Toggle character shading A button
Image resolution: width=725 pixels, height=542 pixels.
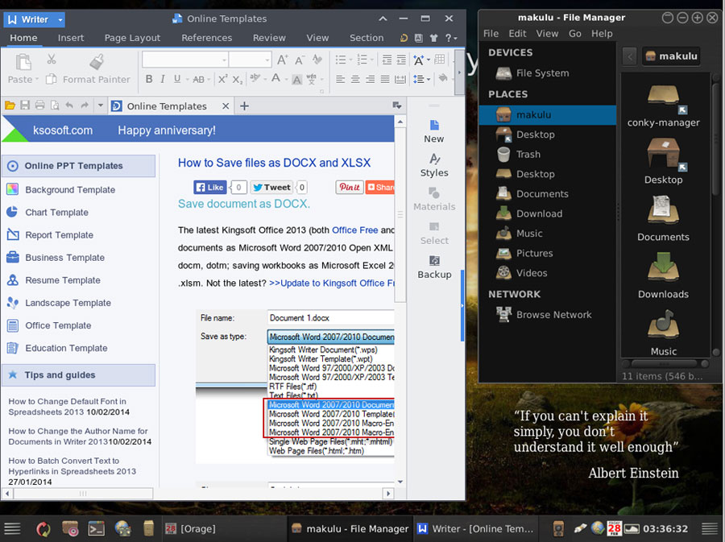pos(296,80)
